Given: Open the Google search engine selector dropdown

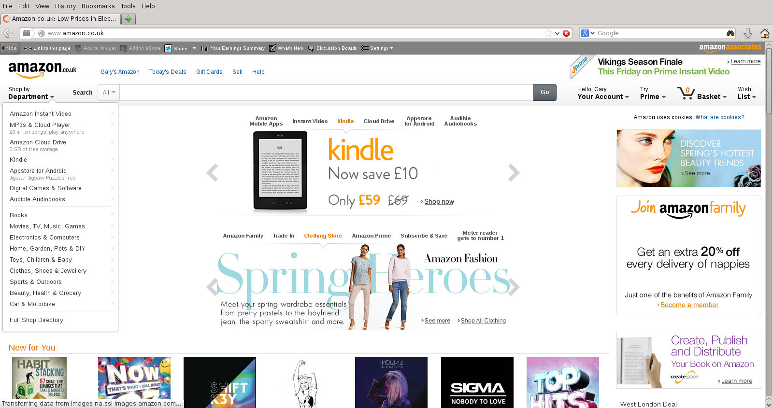Looking at the screenshot, I should click(587, 33).
